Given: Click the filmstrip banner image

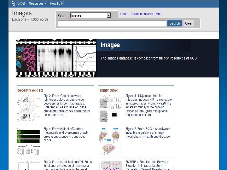Looking at the screenshot, I should click(56, 58).
